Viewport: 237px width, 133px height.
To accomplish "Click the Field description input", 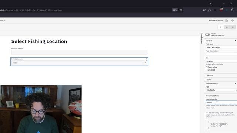I will click(x=221, y=54).
